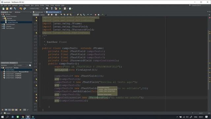Click the History view button
The height and width of the screenshot is (119, 211).
43,15
